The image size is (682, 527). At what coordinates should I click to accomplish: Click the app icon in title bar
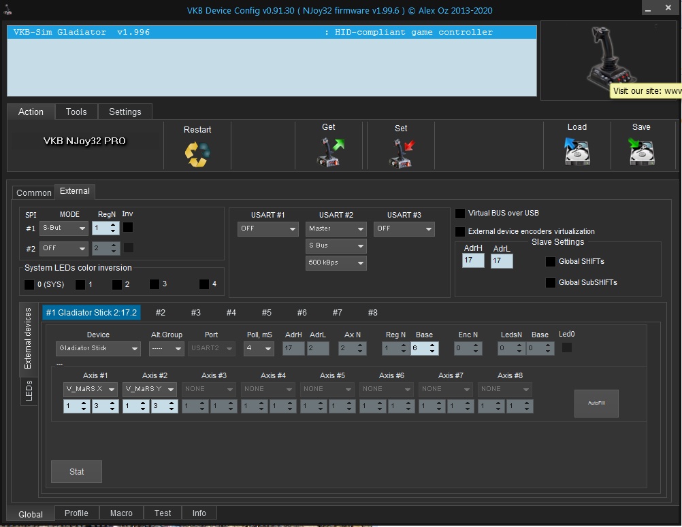click(7, 10)
